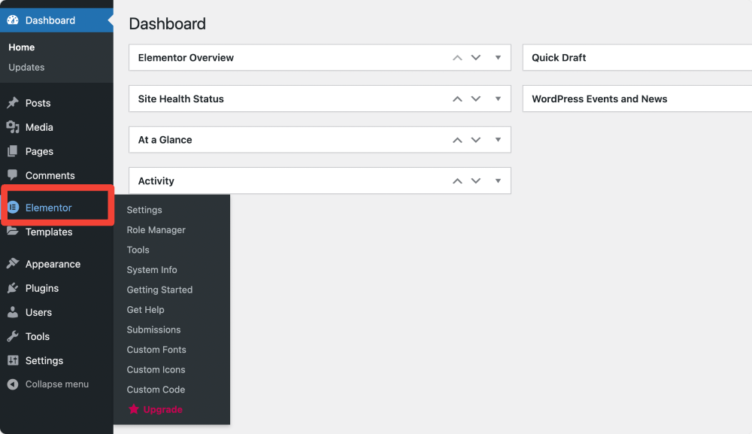Select Tools in Elementor flyout
Viewport: 752px width, 434px height.
coord(138,250)
